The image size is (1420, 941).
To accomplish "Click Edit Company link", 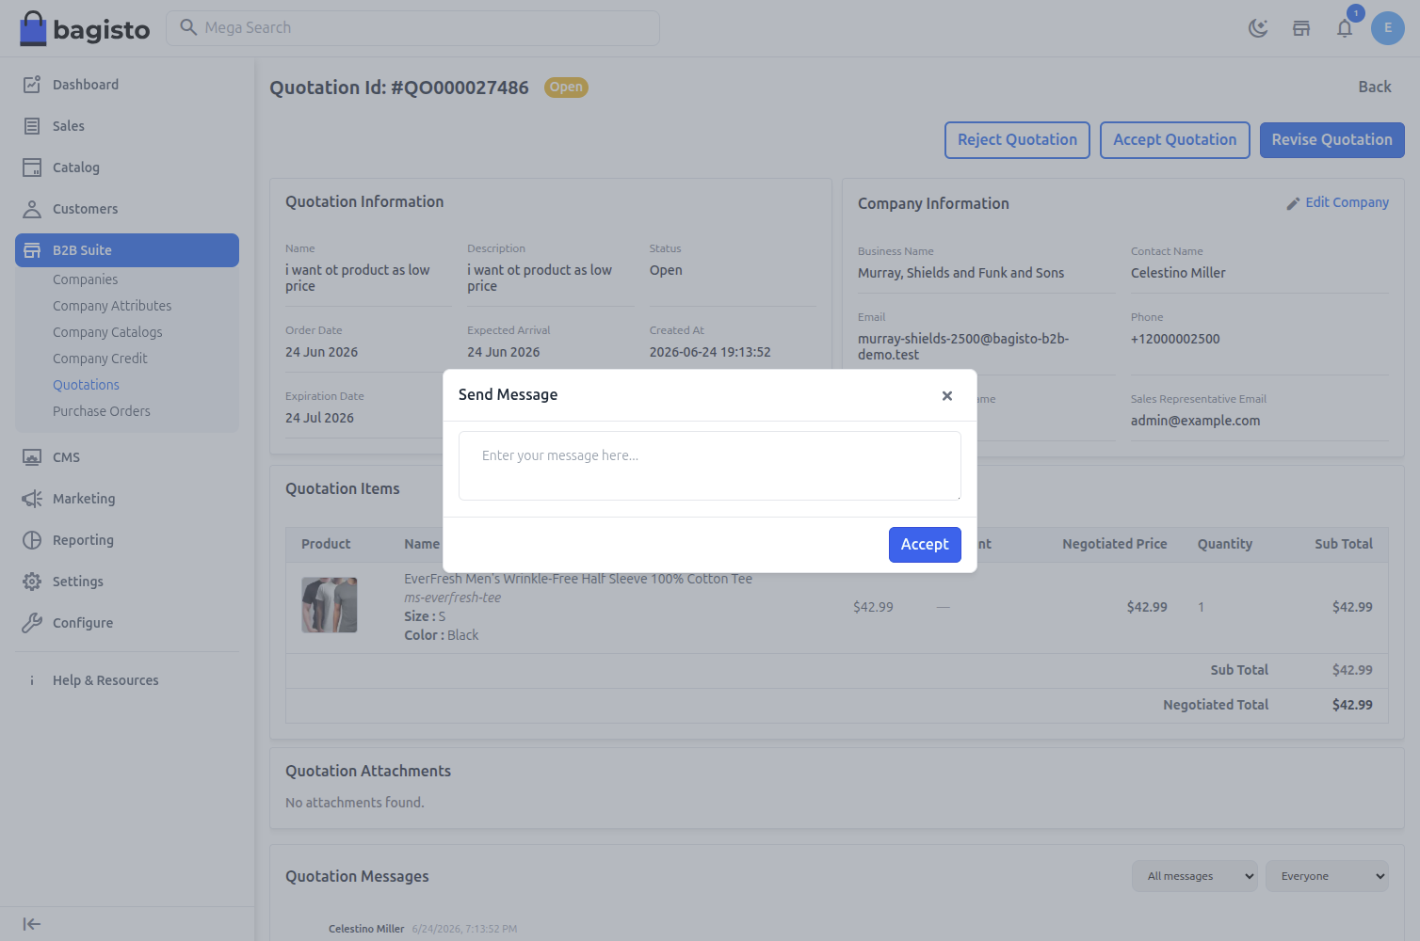I will click(1338, 202).
